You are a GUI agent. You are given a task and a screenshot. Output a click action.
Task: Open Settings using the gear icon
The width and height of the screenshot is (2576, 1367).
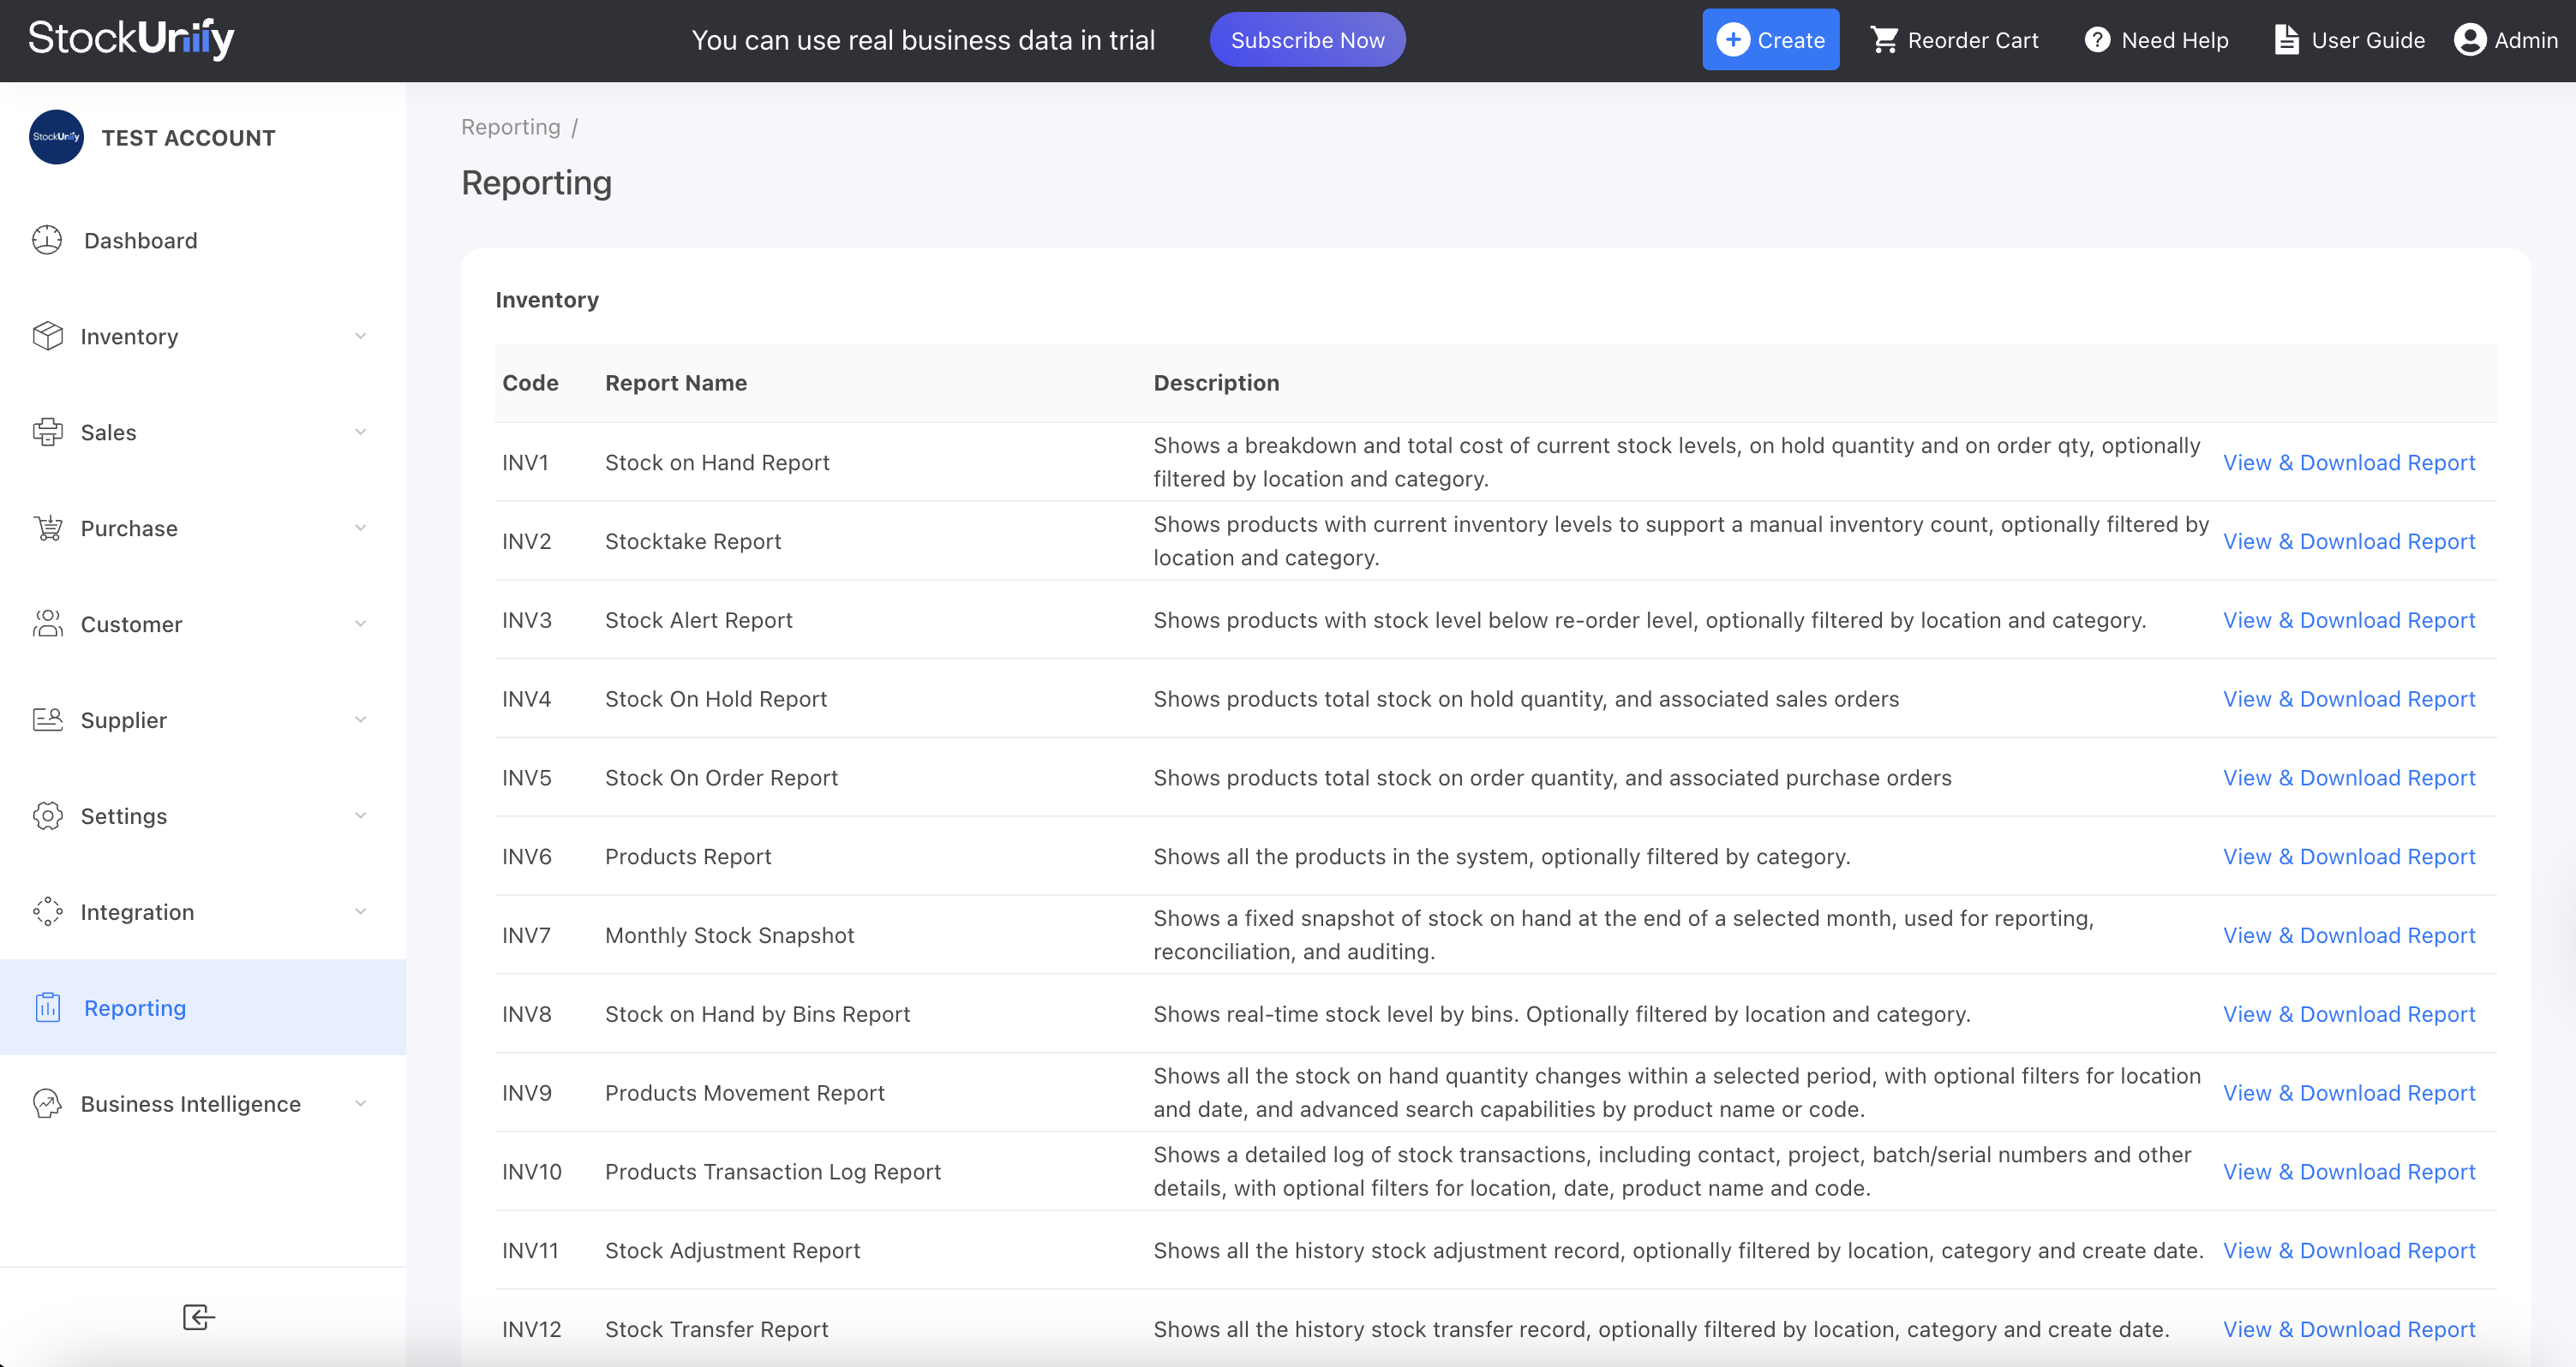pyautogui.click(x=47, y=815)
